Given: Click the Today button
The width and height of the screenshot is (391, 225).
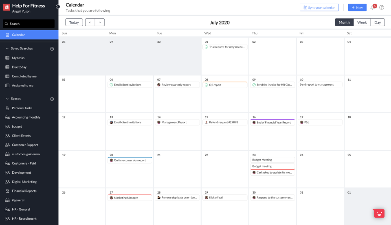Looking at the screenshot, I should tap(74, 22).
